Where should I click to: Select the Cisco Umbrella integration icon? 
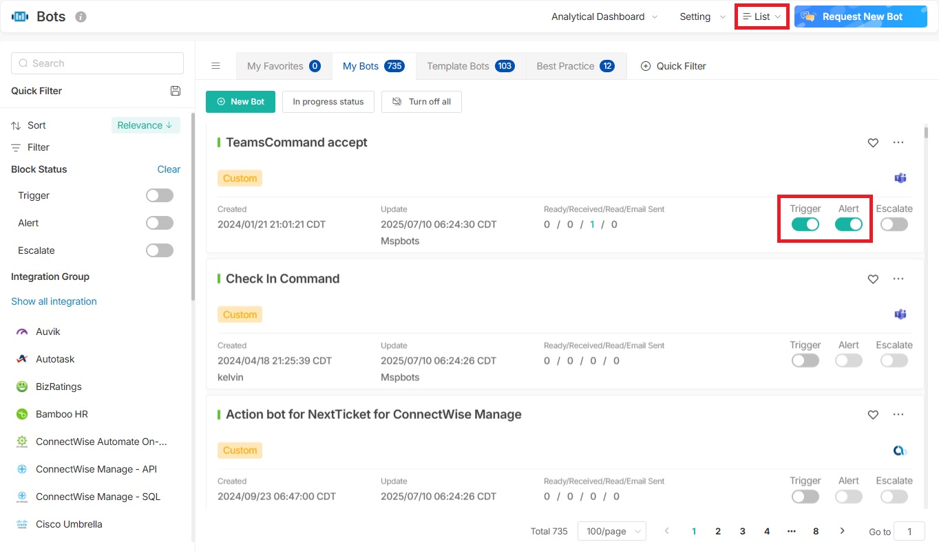[22, 524]
